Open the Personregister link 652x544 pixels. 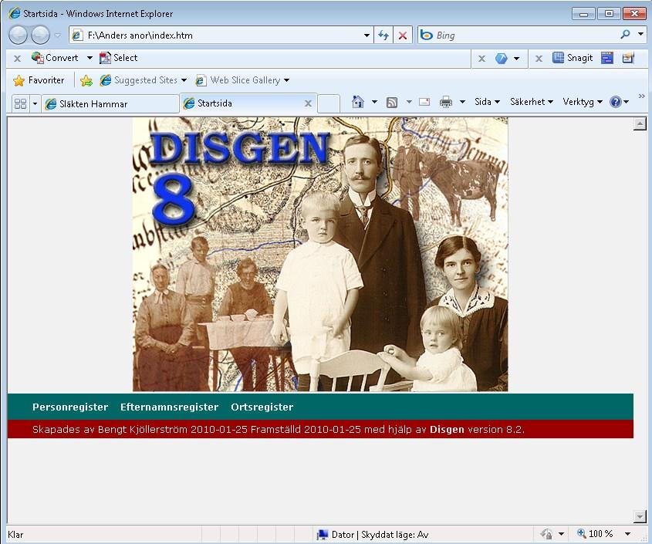point(70,407)
